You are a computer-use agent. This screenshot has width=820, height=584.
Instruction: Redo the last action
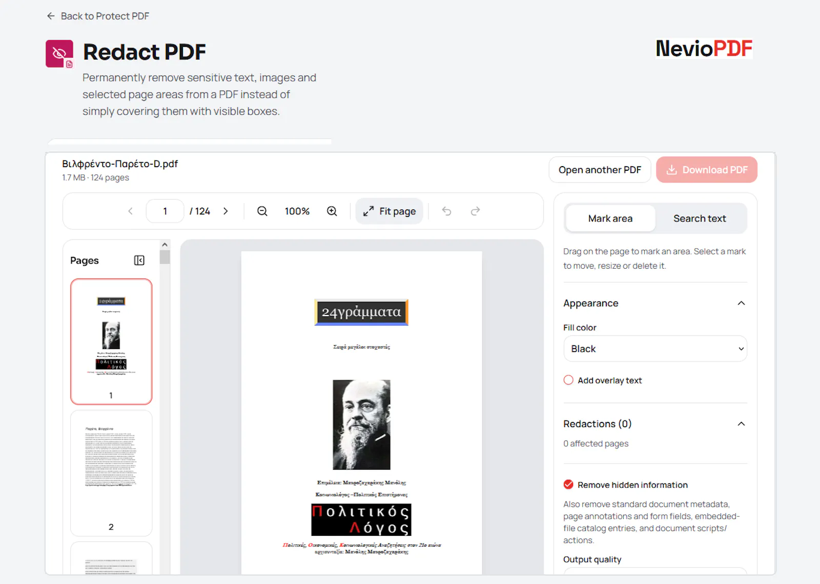pos(476,211)
